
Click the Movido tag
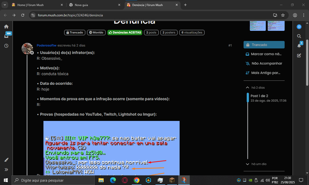pyautogui.click(x=96, y=32)
